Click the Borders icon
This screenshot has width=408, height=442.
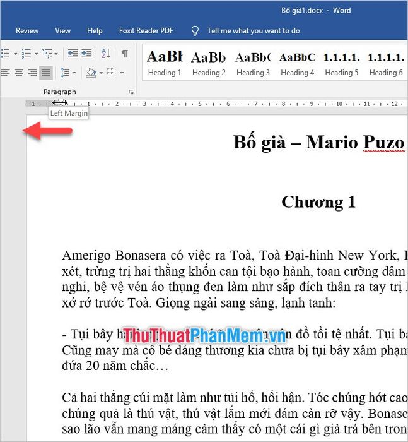tap(112, 73)
